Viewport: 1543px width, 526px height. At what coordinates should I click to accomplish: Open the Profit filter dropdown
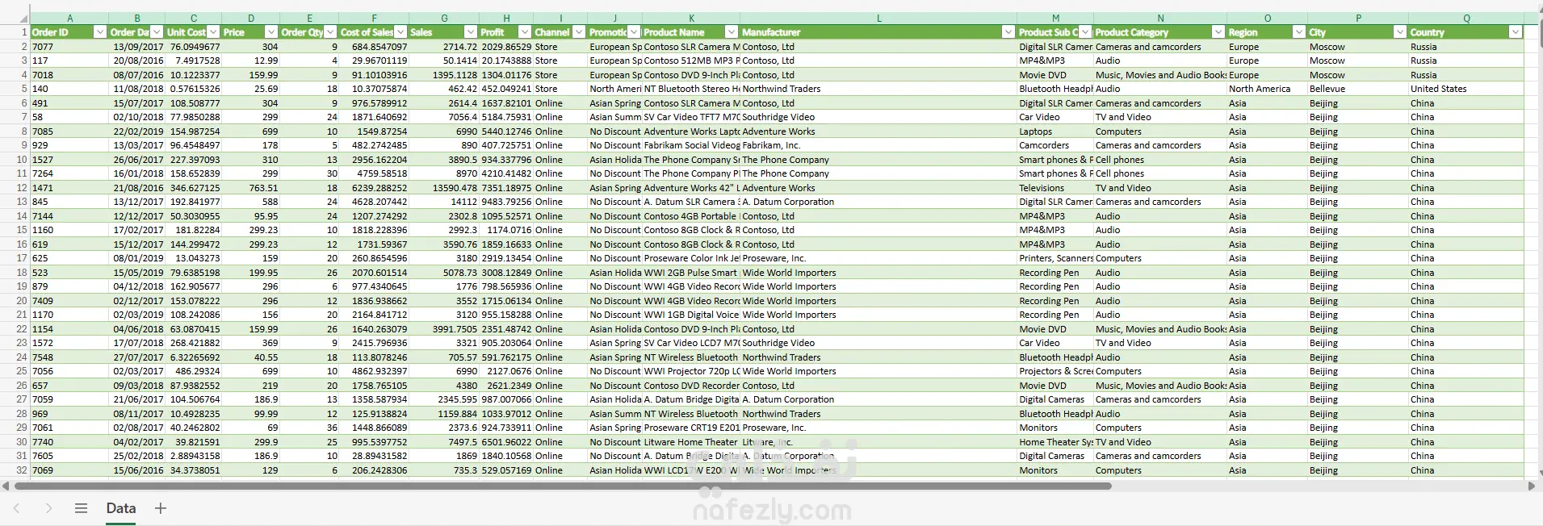pos(525,32)
